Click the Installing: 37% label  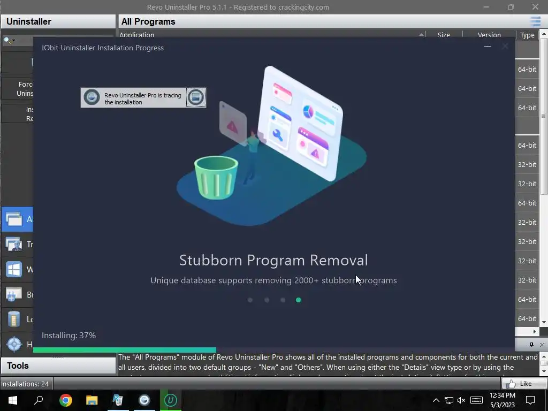69,336
